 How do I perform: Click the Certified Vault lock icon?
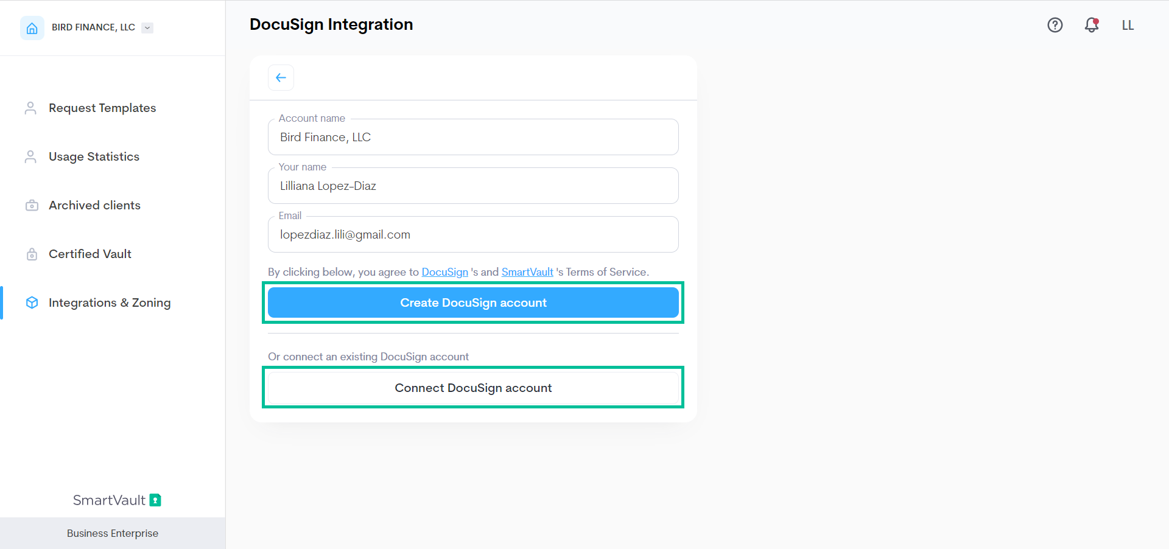coord(32,254)
